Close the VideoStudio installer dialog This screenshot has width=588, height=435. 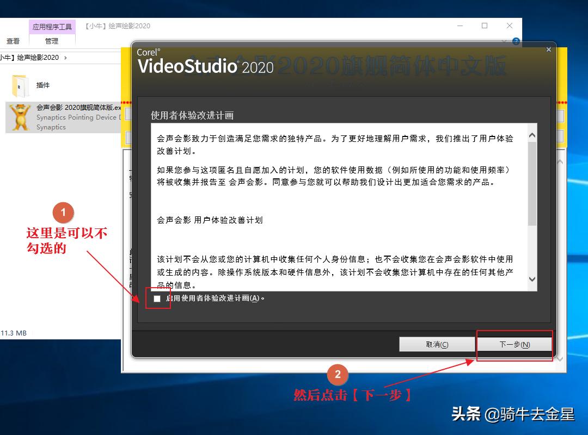coord(549,49)
